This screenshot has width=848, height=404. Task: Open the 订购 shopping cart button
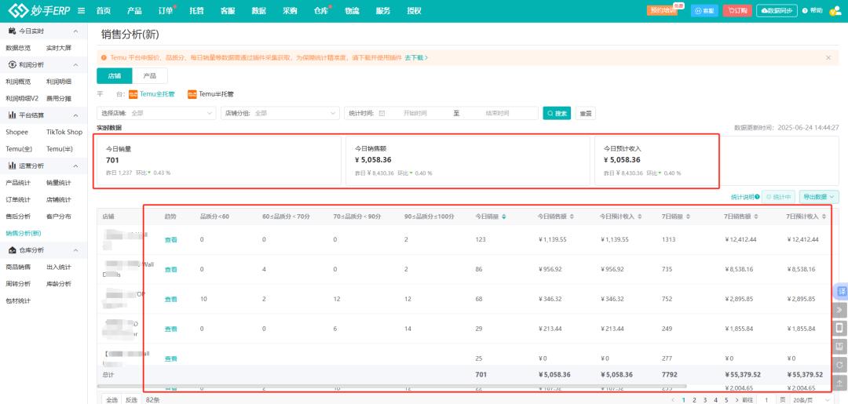point(737,10)
